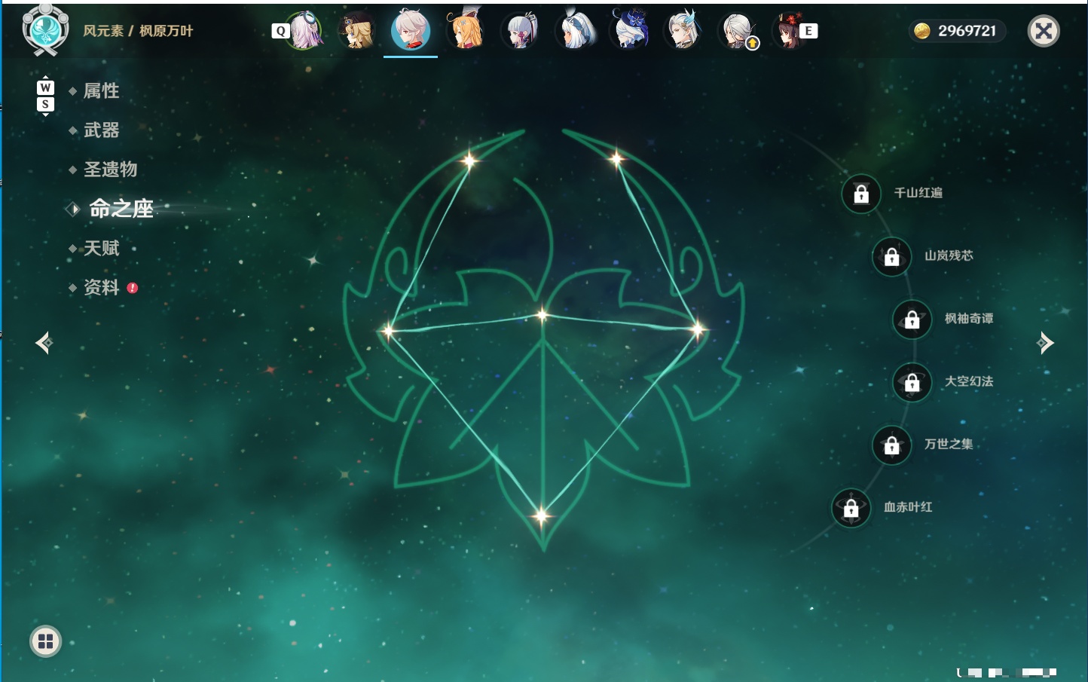Pick Ayaka's avatar with the silver ponytail
This screenshot has height=682, width=1088.
(x=521, y=31)
